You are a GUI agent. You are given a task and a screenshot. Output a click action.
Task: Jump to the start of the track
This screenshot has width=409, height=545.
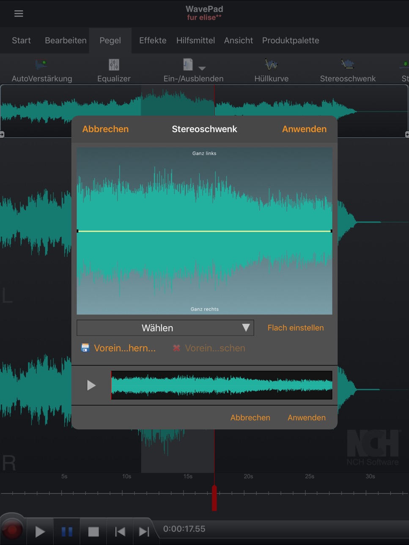120,531
